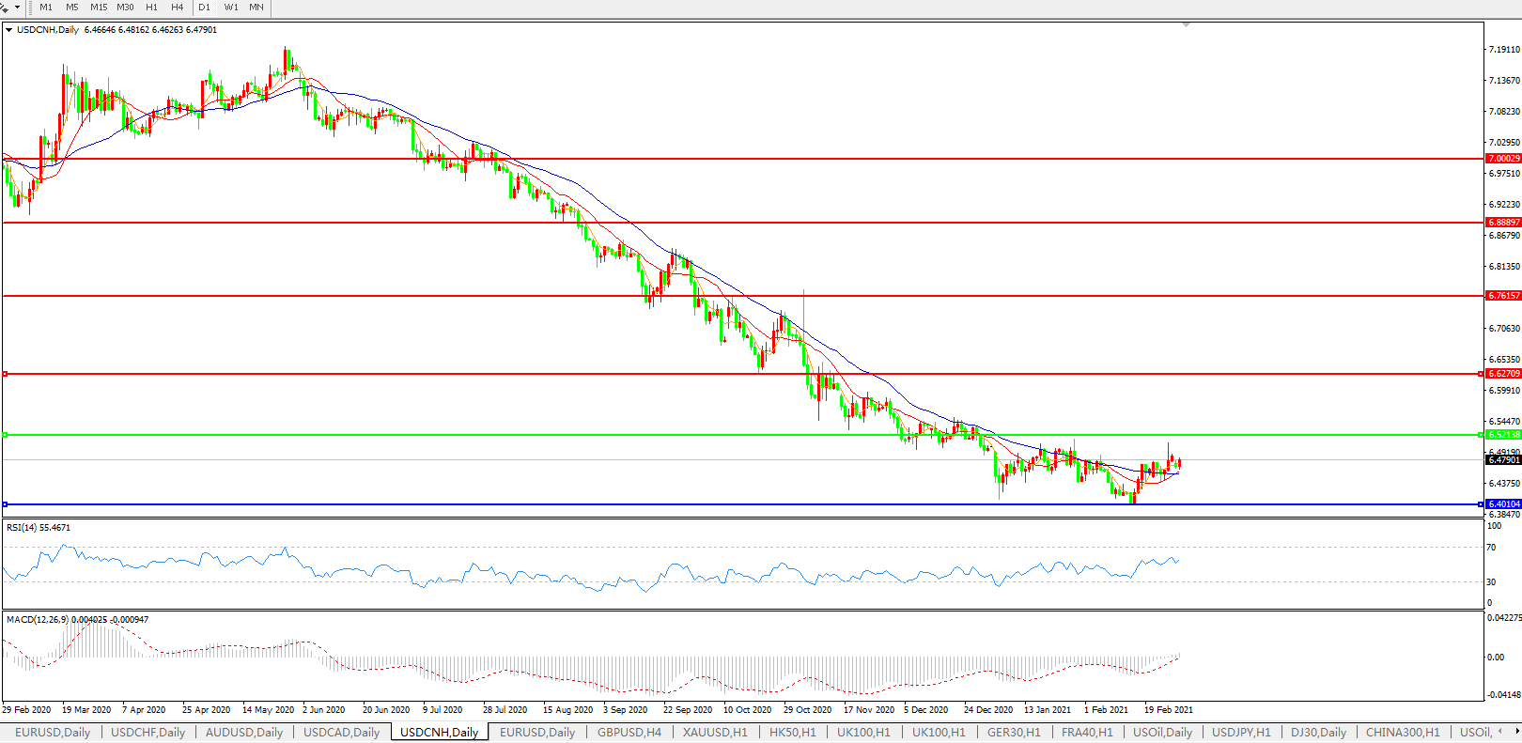Open the XAUUSD,H1 chart tab
1522x743 pixels.
715,732
